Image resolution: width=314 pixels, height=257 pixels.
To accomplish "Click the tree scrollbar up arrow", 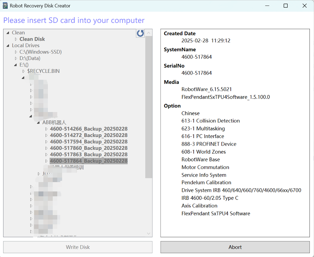I will click(148, 33).
